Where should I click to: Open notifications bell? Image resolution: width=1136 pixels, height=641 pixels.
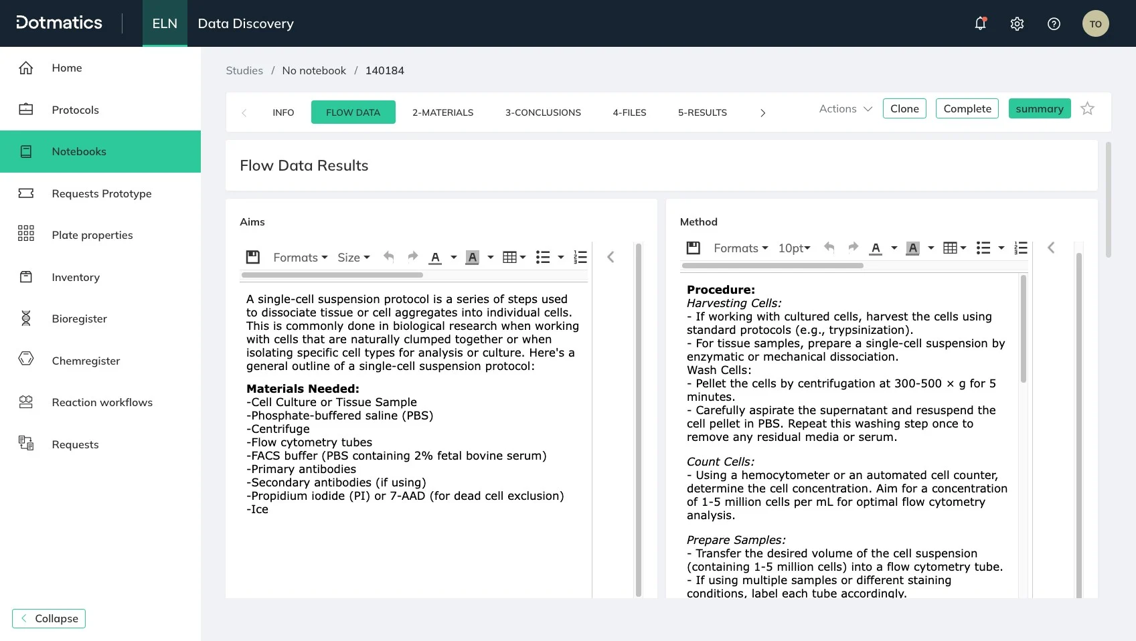tap(980, 23)
